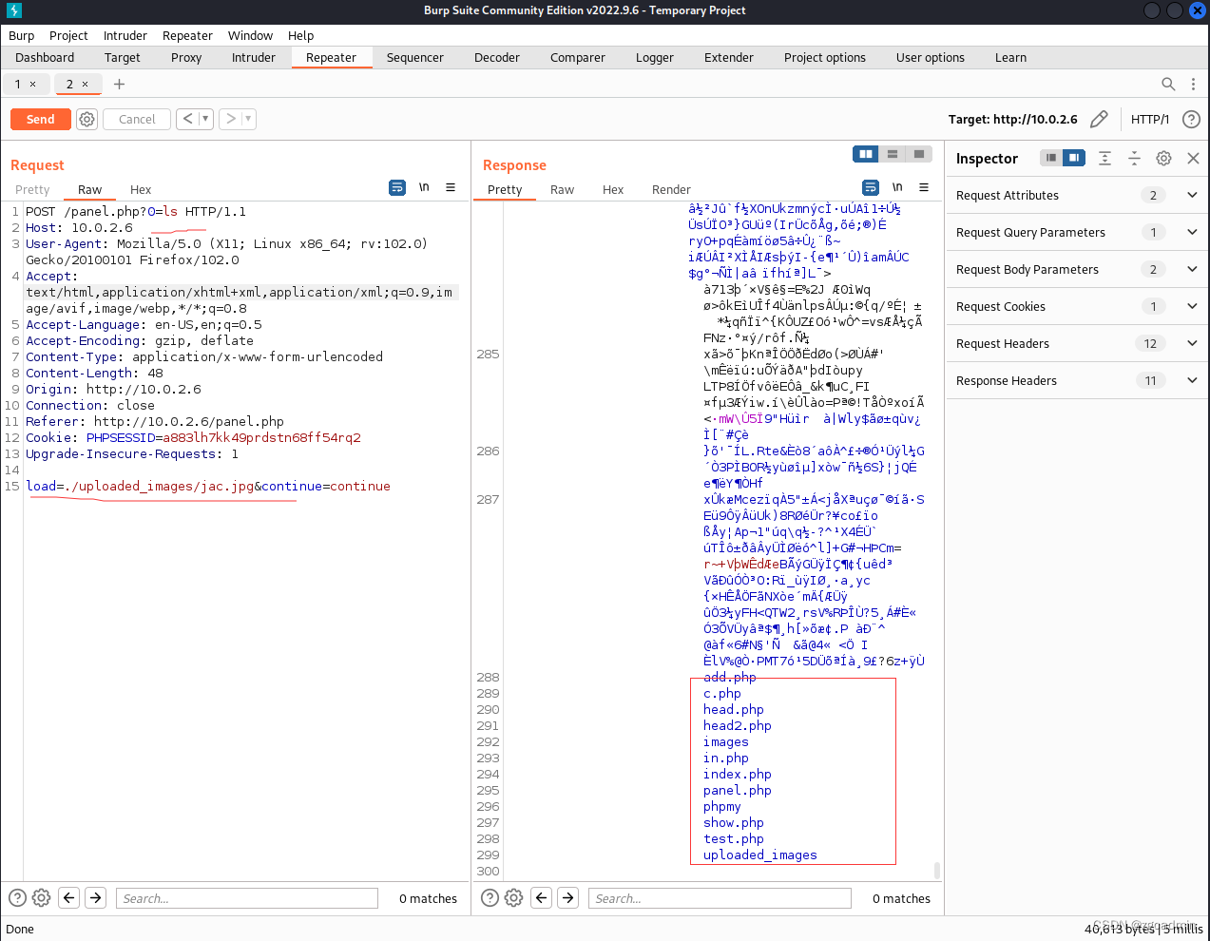The image size is (1210, 941).
Task: Edit target with pencil icon
Action: coord(1099,119)
